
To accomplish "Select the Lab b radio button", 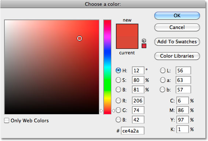I will click(163, 90).
